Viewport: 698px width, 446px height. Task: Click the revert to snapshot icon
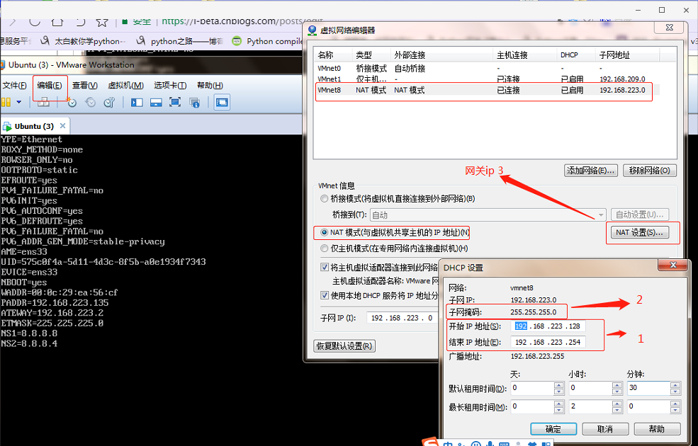point(91,102)
